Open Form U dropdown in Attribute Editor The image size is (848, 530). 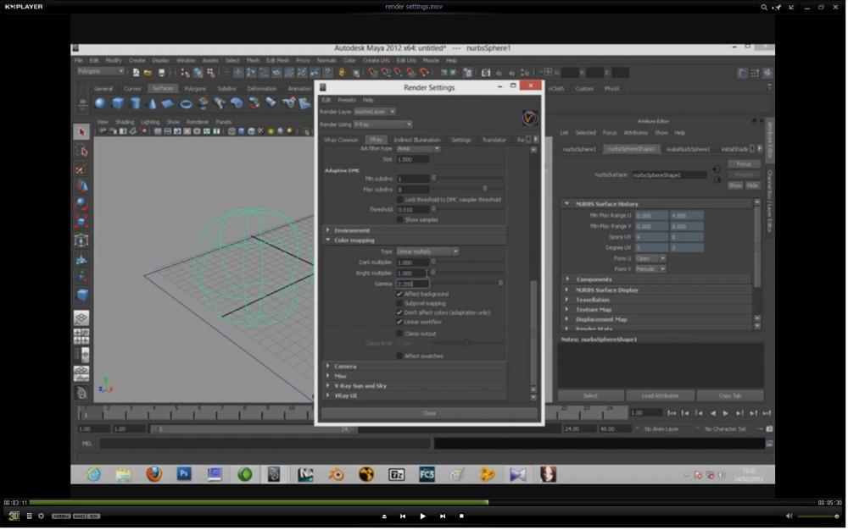[650, 258]
